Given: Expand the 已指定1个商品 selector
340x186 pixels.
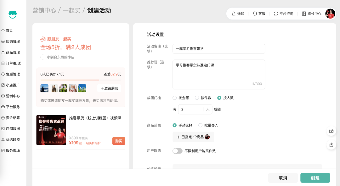Looking at the screenshot, I should [193, 137].
